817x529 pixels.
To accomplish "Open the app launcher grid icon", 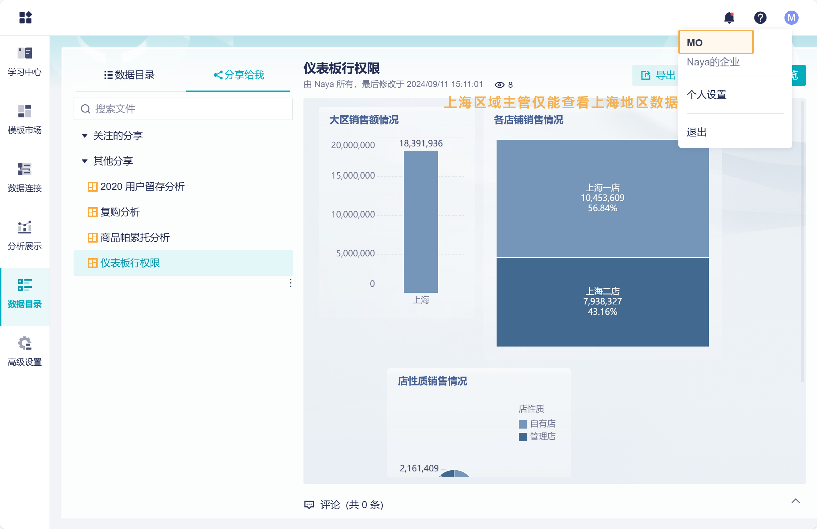I will 25,17.
